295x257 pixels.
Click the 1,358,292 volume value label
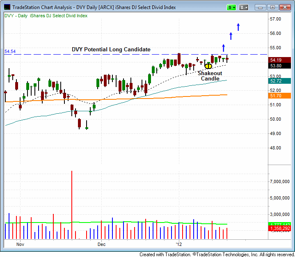(279, 228)
